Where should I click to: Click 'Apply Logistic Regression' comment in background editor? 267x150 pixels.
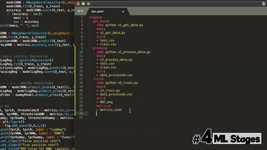click(x=25, y=56)
